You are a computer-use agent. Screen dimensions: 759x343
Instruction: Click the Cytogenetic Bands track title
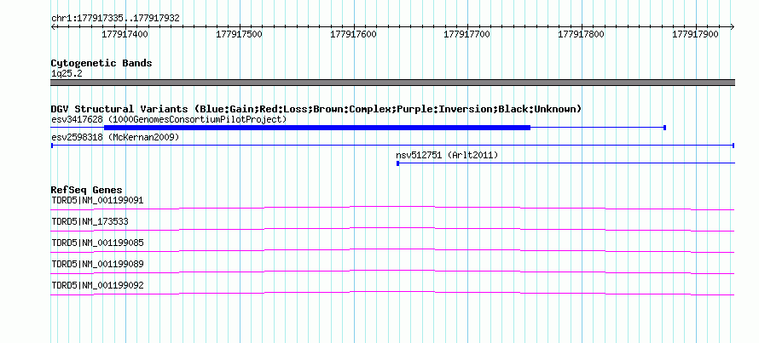[x=101, y=63]
